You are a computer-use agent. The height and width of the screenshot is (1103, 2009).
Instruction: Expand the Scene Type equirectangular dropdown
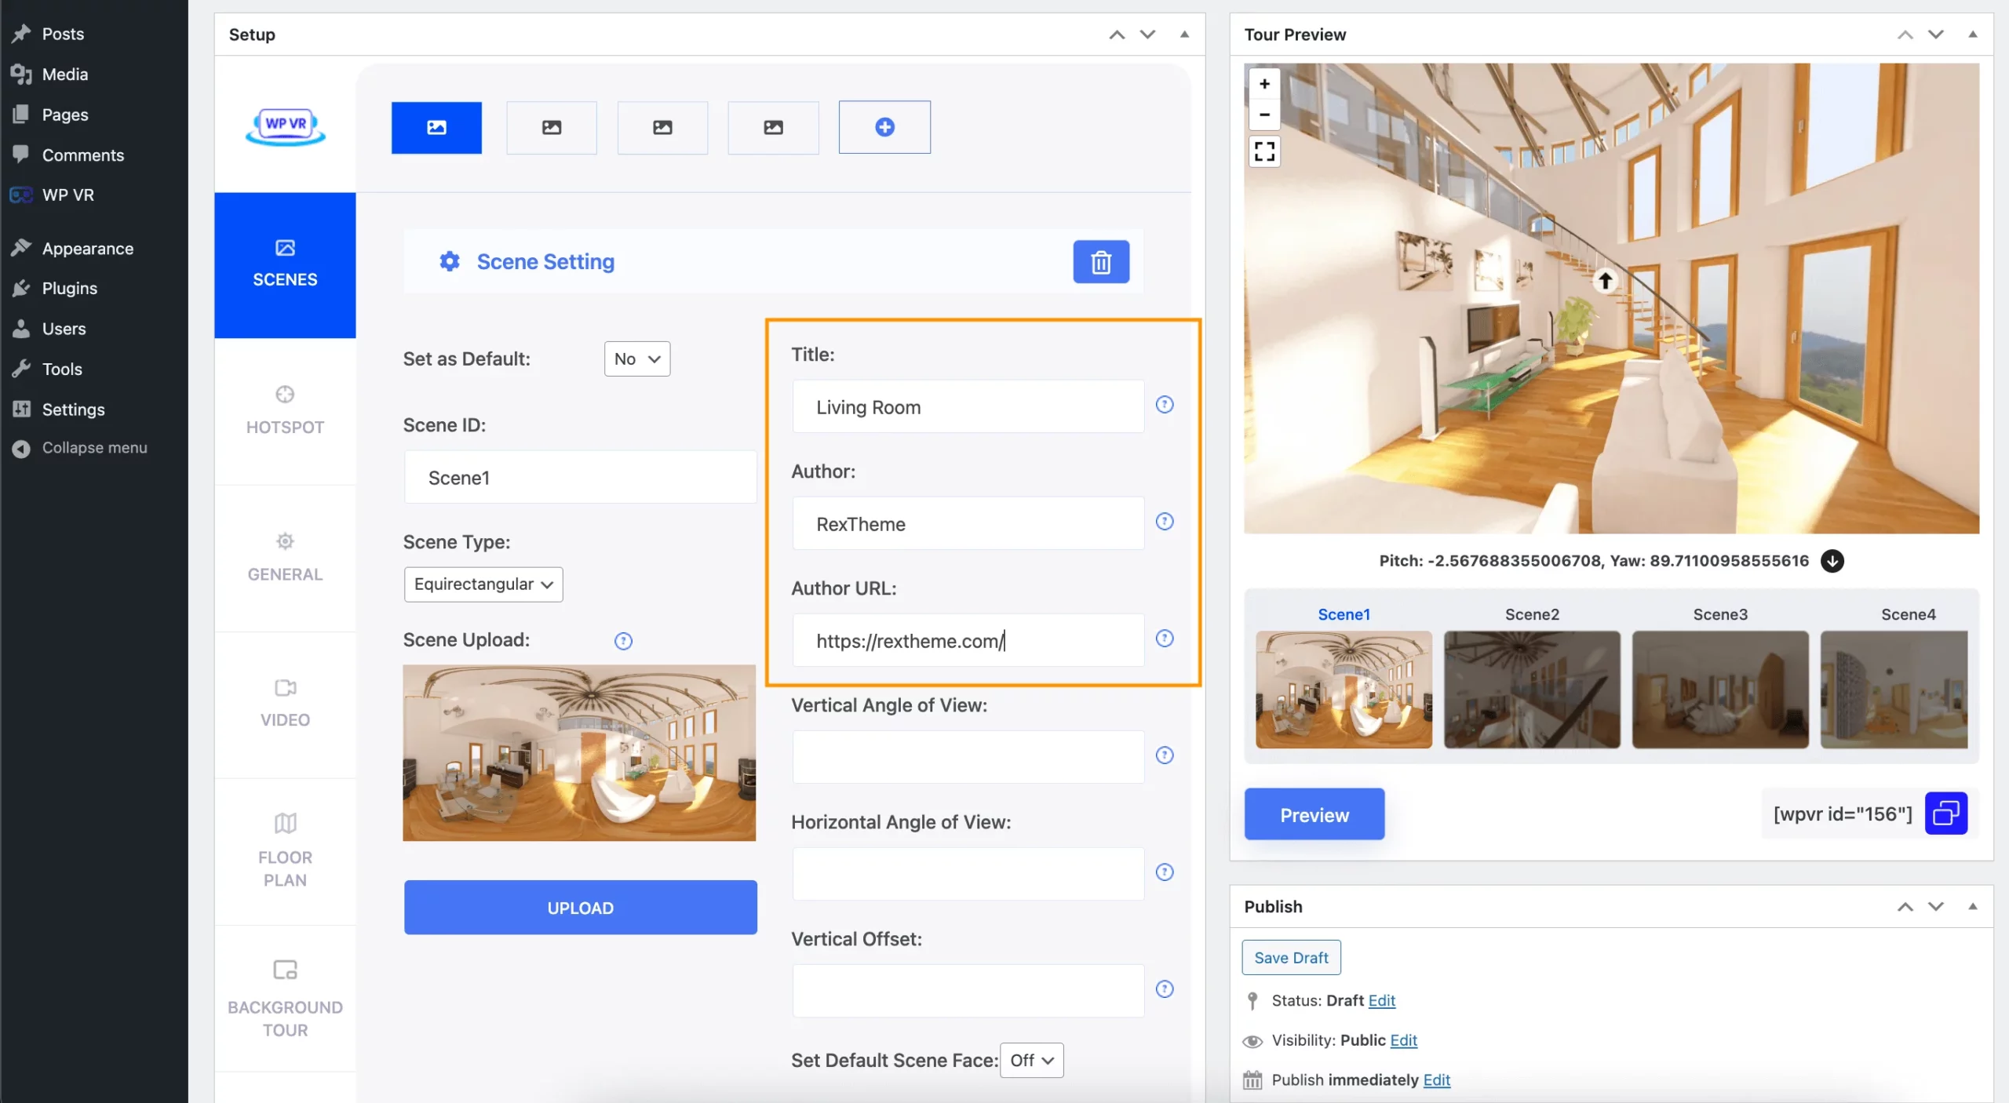coord(482,585)
